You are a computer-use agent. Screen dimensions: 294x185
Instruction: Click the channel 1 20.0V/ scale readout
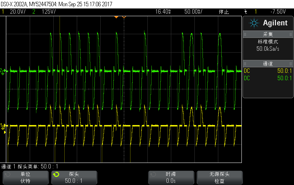coord(18,12)
